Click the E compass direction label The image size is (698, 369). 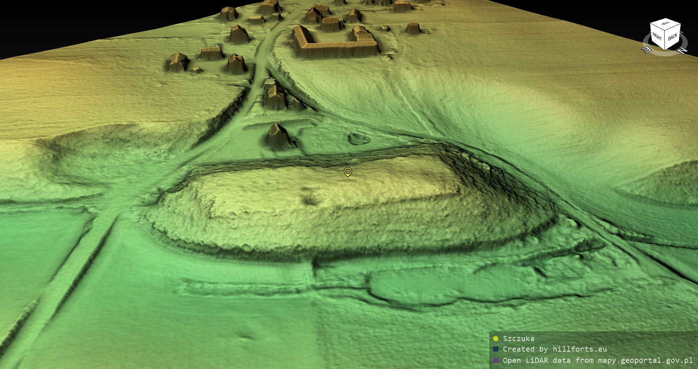coord(646,50)
